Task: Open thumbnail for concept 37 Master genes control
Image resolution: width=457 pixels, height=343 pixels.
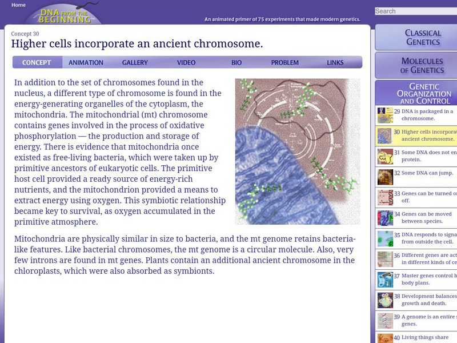Action: [385, 280]
